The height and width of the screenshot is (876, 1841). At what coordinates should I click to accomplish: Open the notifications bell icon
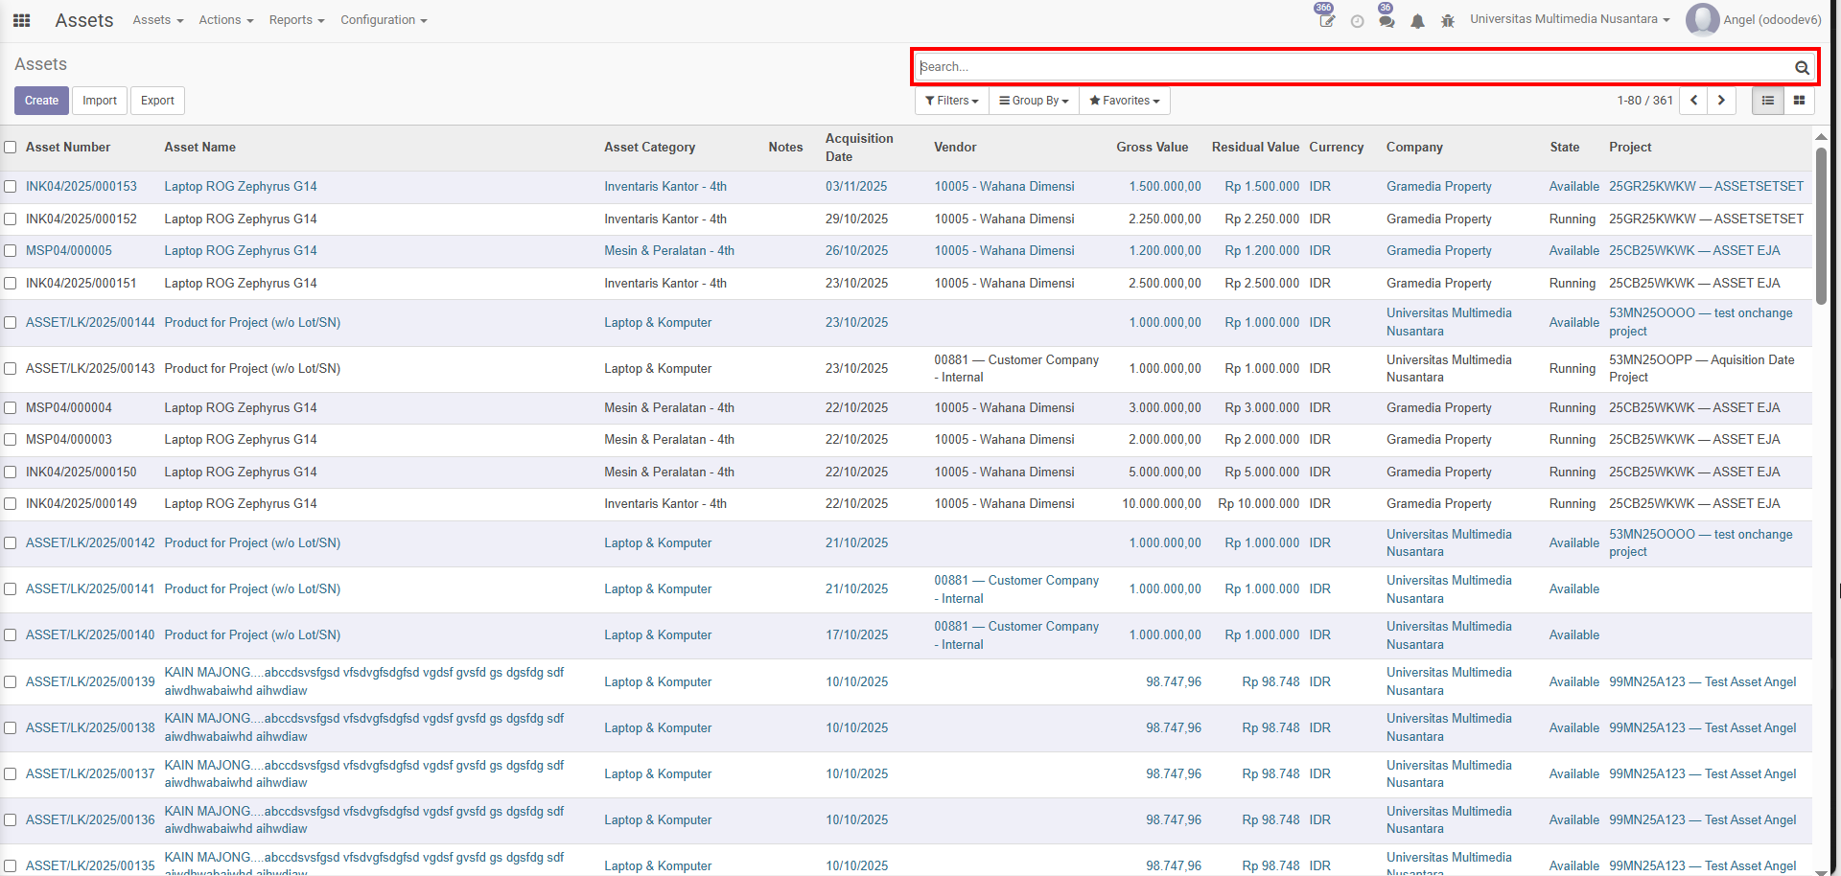click(x=1417, y=21)
